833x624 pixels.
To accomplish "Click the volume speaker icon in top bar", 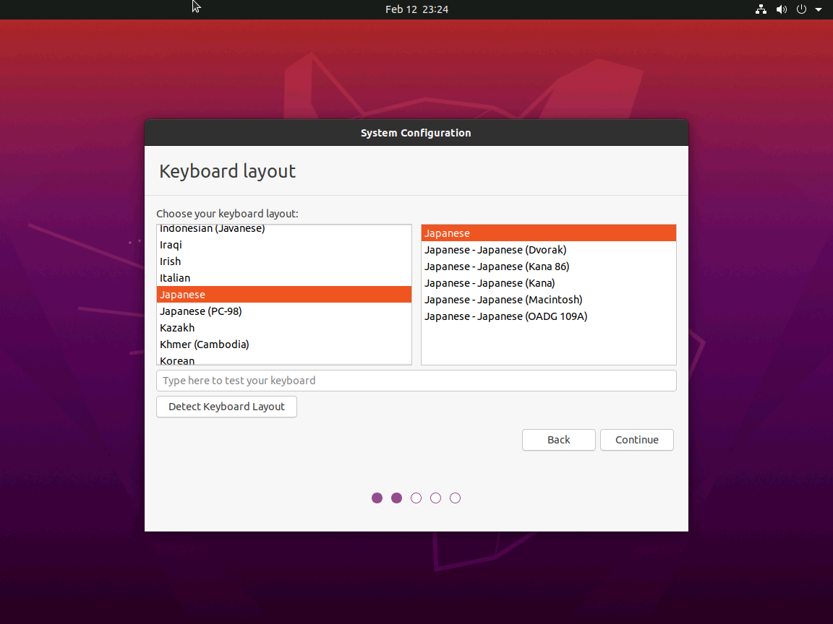I will (781, 9).
